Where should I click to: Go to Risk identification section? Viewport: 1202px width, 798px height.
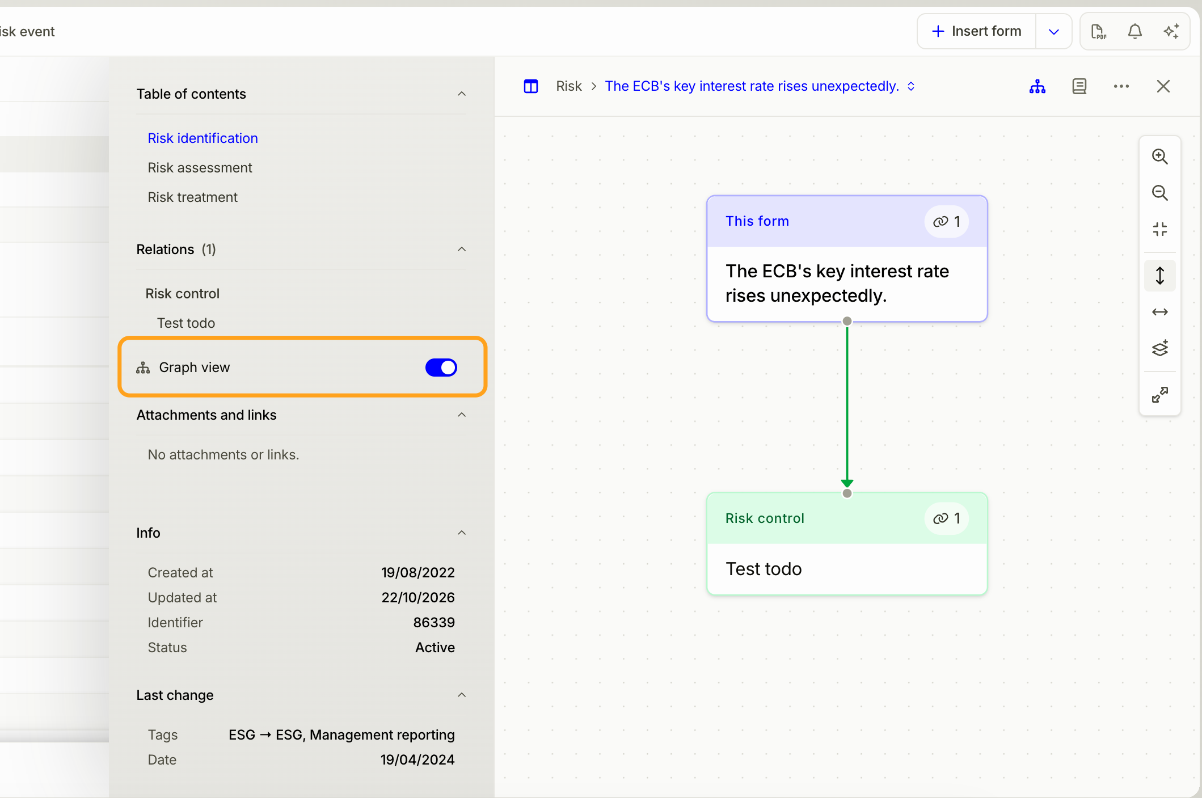[x=203, y=138]
